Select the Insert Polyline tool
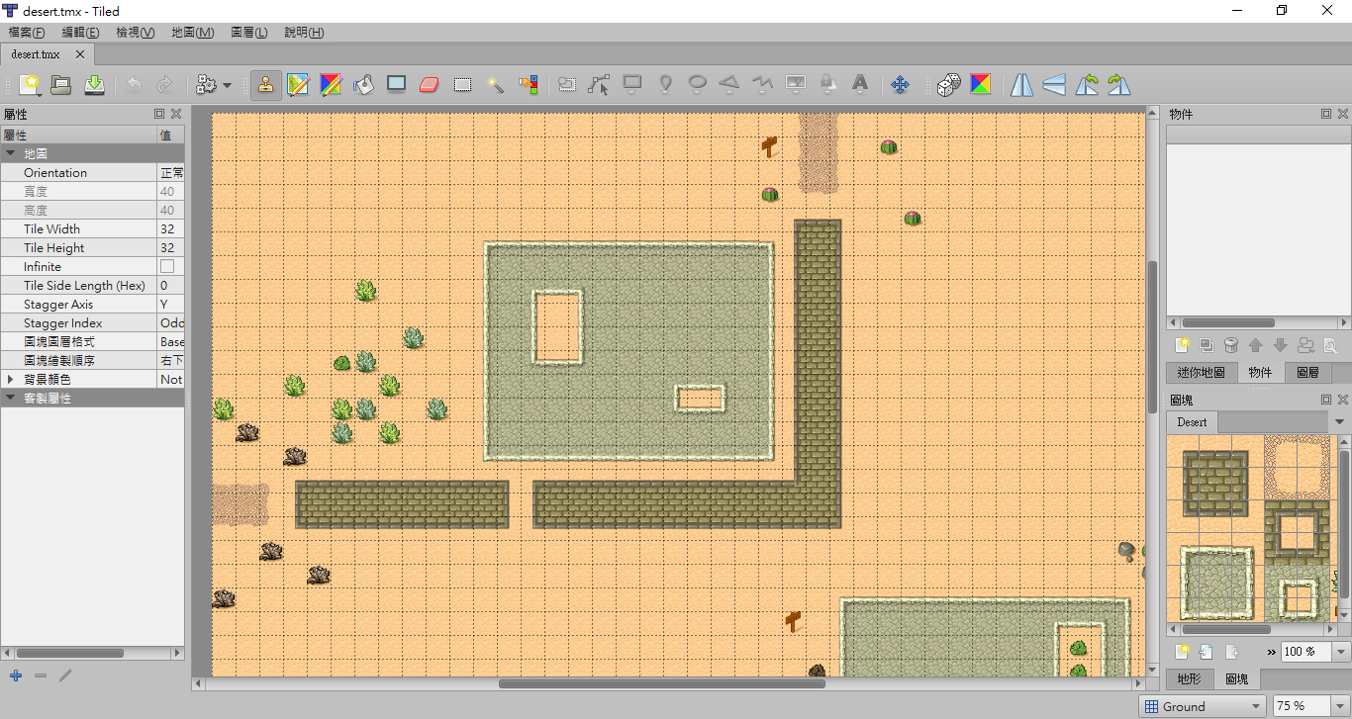Viewport: 1352px width, 719px height. pyautogui.click(x=762, y=85)
